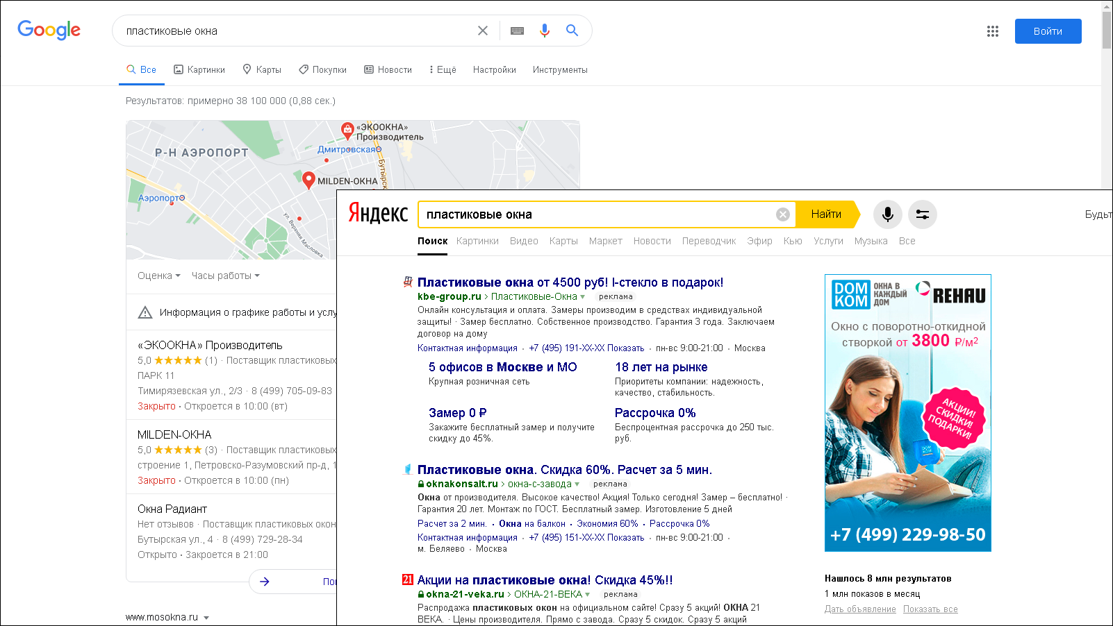Screen dimensions: 1113x626
Task: Show hidden phone +7 (495) 191-XX-XX
Action: 586,348
